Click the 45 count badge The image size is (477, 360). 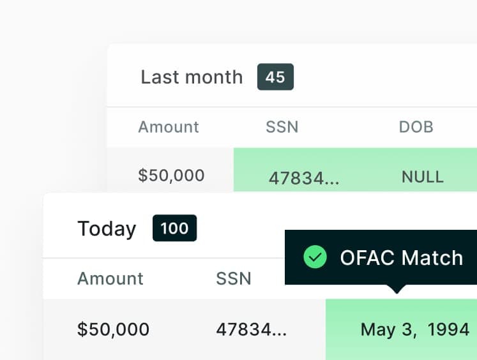275,77
